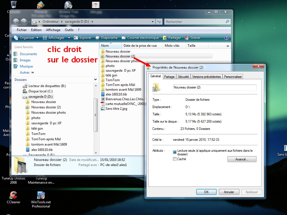The width and height of the screenshot is (287, 215).
Task: Click the sauvegarde D pc XP folder icon in the file list
Action: click(x=103, y=70)
